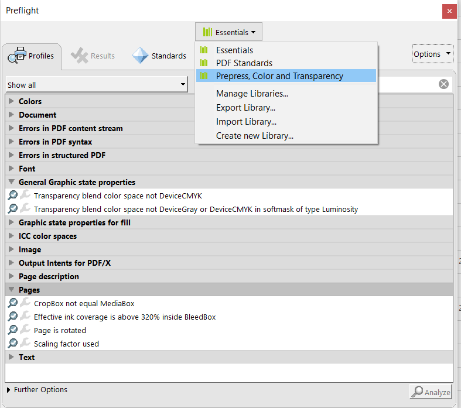Choose Export Library...

286,108
